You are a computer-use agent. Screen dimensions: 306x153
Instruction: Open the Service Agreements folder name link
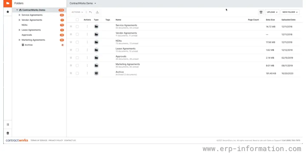pos(126,25)
